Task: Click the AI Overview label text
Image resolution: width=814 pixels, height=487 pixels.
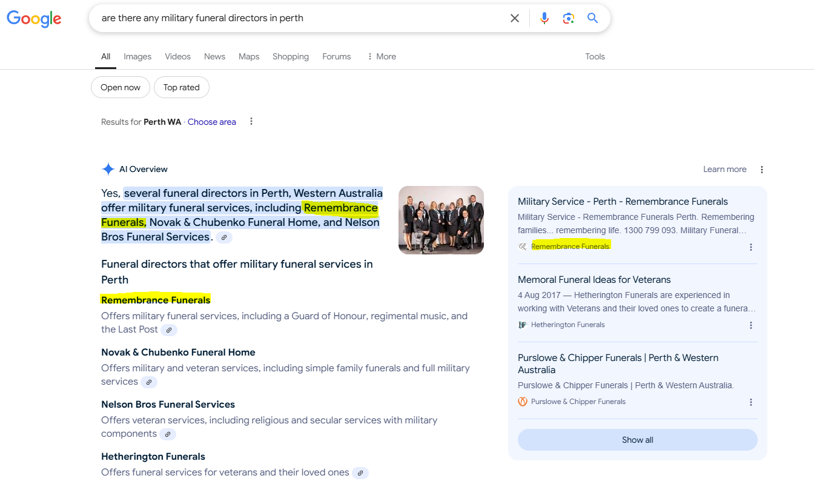Action: pyautogui.click(x=144, y=170)
